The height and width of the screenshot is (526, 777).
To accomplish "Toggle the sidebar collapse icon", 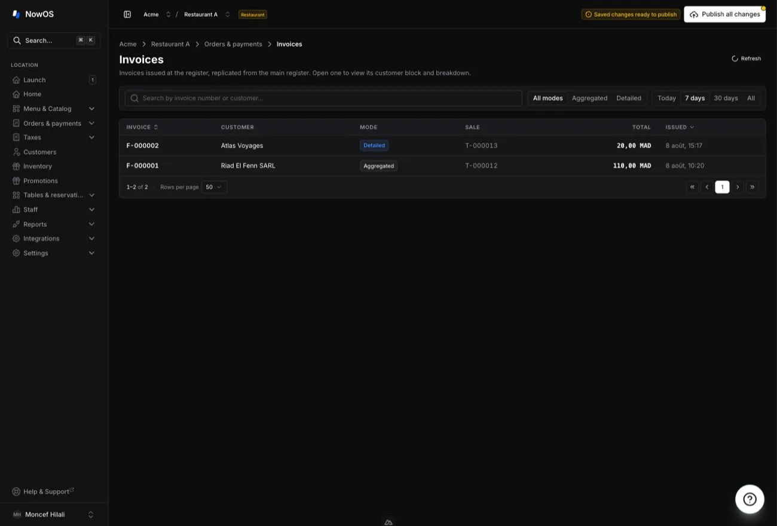I will [x=127, y=14].
